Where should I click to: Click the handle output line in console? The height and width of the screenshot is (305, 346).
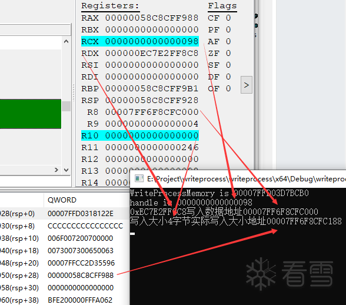click(191, 203)
